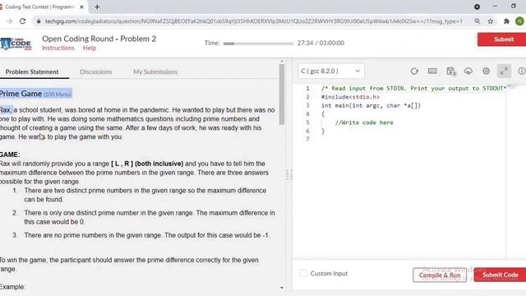Open editor settings gear icon
This screenshot has height=296, width=526.
tap(486, 71)
